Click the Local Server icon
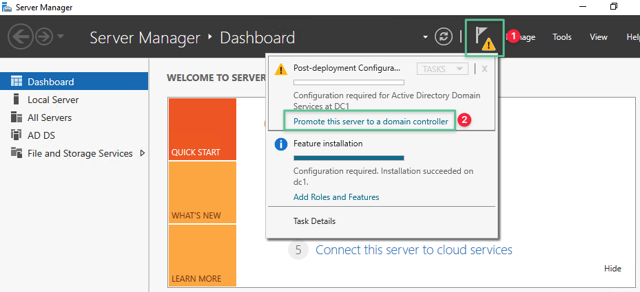The image size is (640, 292). [17, 100]
